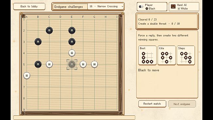This screenshot has height=120, width=213.
Task: Click white stone at A6
Action: pos(27,75)
